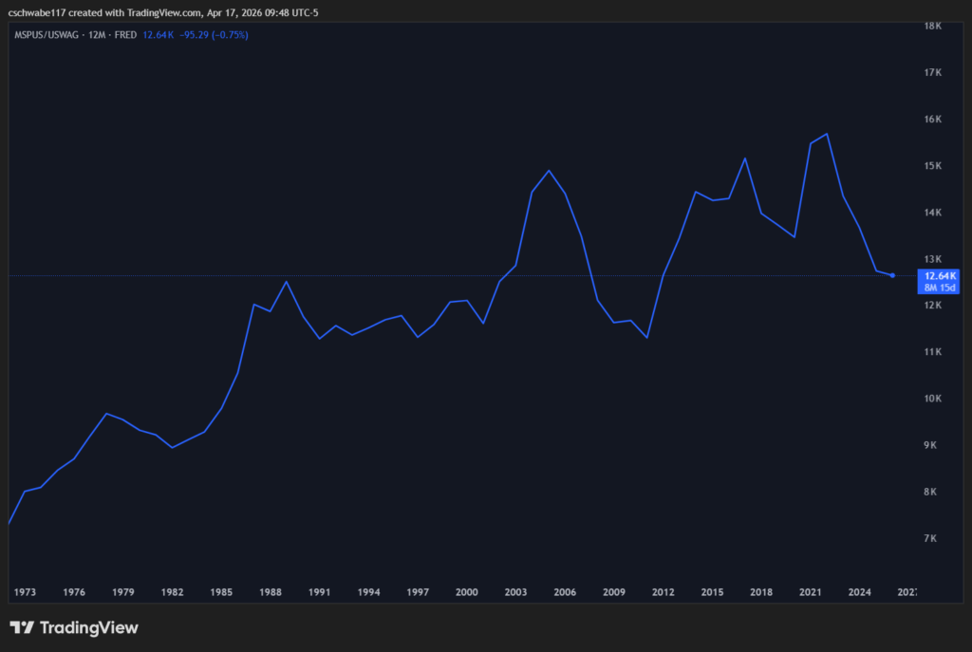Viewport: 972px width, 652px height.
Task: Click the 18K price axis label
Action: coord(931,27)
